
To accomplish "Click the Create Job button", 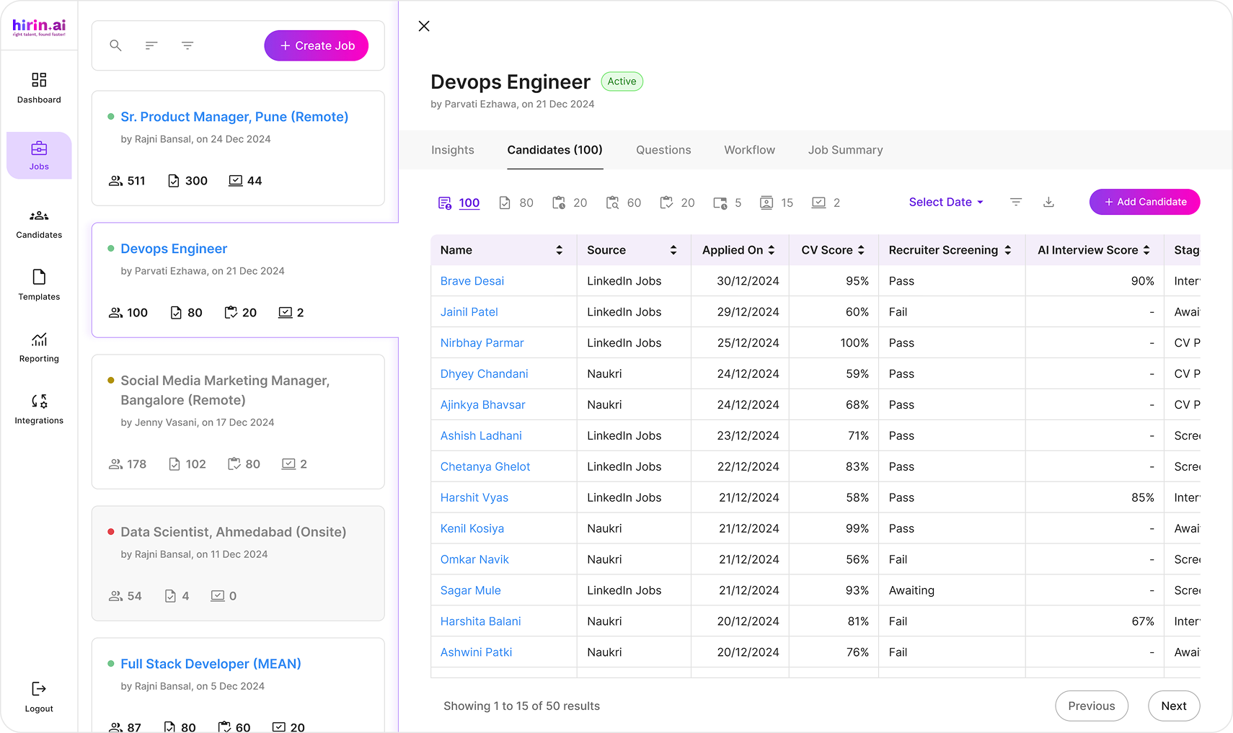I will pyautogui.click(x=317, y=45).
